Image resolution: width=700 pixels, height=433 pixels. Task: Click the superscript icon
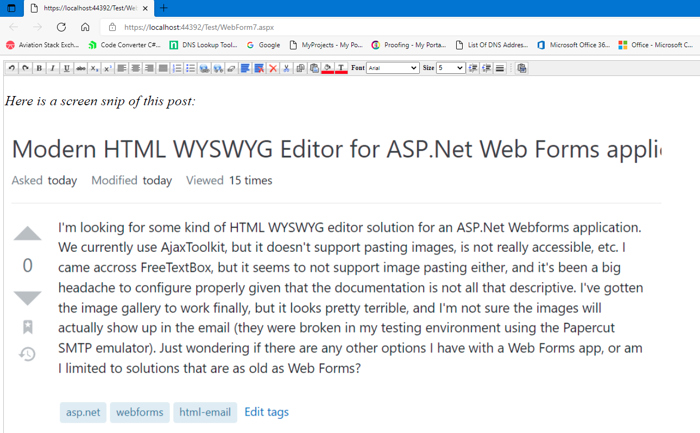[108, 68]
